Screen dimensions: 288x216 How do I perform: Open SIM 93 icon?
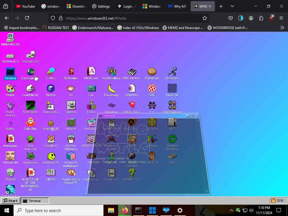point(51,175)
